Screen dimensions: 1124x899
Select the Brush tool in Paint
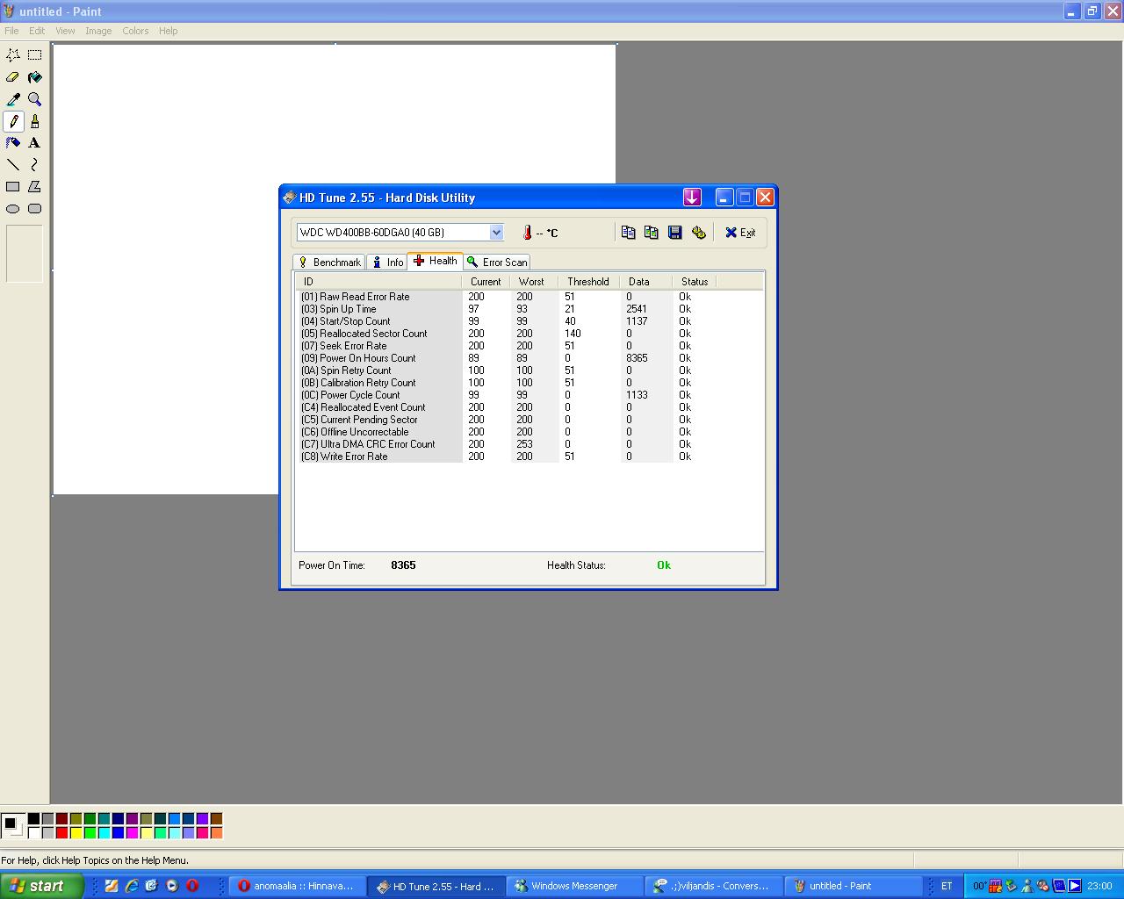pos(35,121)
